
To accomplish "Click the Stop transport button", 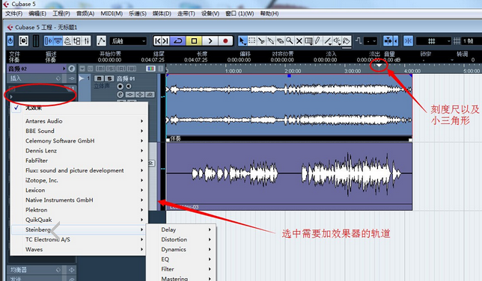I will (194, 41).
